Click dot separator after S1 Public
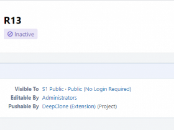174x130 pixels. pyautogui.click(x=66, y=89)
